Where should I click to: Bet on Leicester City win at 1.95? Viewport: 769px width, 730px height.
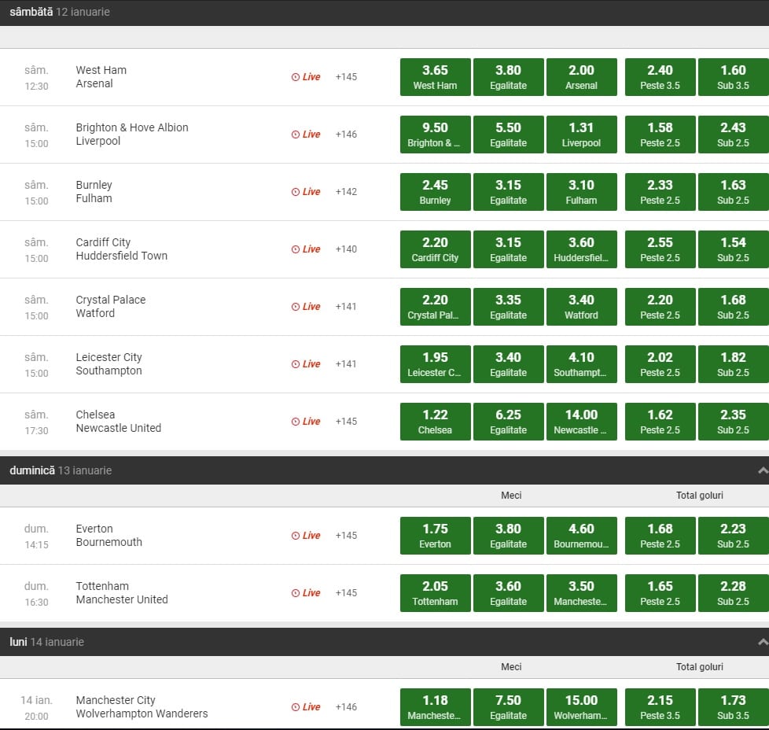click(x=435, y=364)
